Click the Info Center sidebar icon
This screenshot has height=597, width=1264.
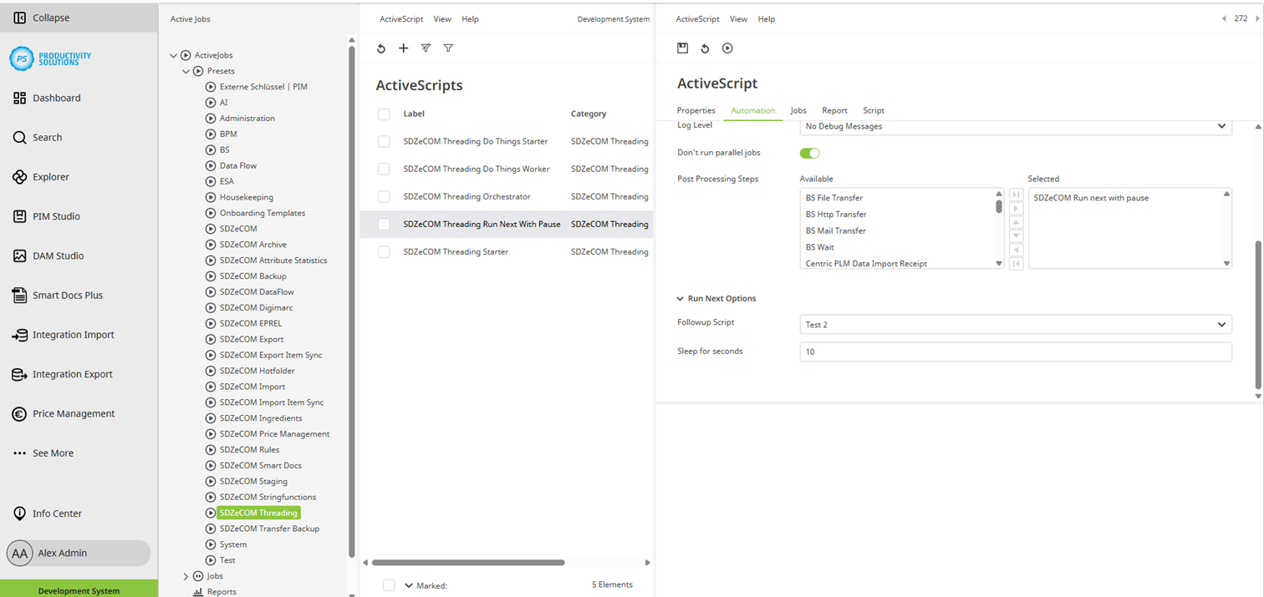20,514
